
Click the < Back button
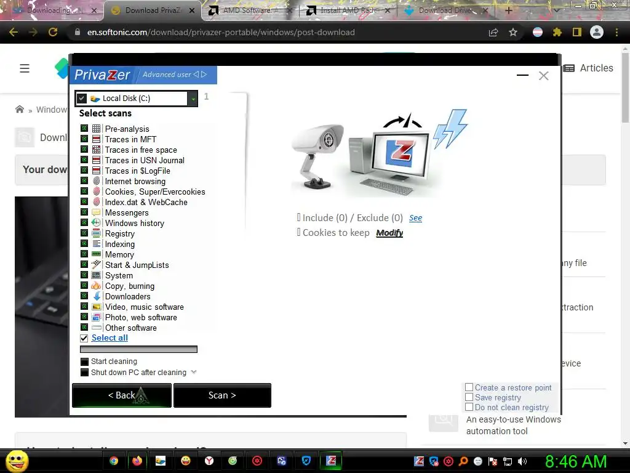[x=122, y=395]
